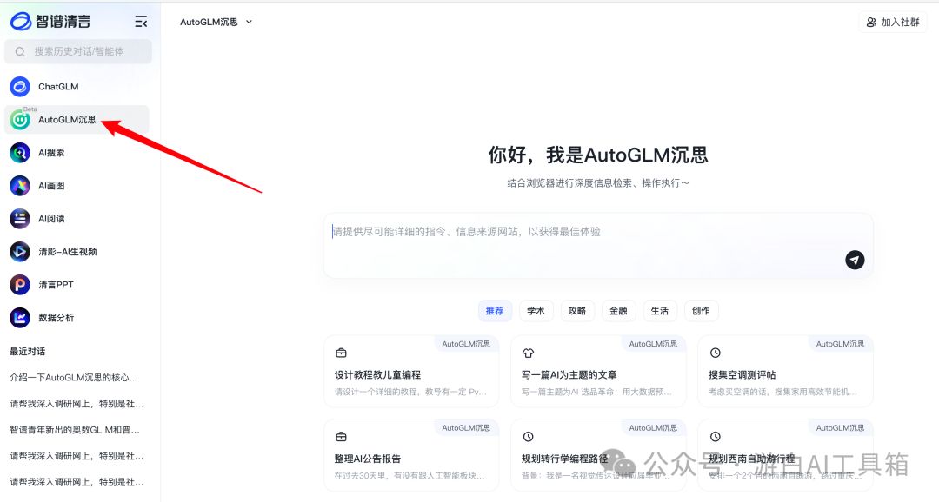Click the 数据分析 chart icon
Screen dimensions: 939x502
click(20, 317)
